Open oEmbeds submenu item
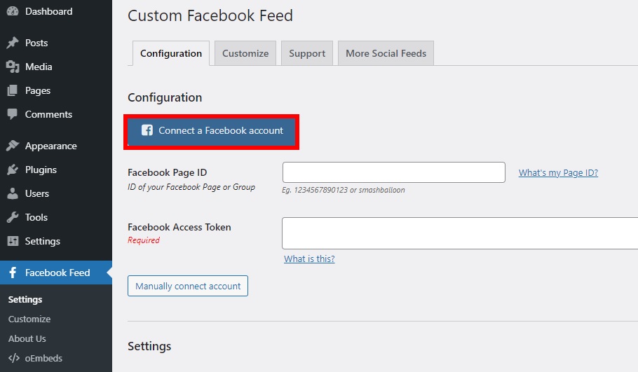Viewport: 638px width, 372px height. (43, 359)
